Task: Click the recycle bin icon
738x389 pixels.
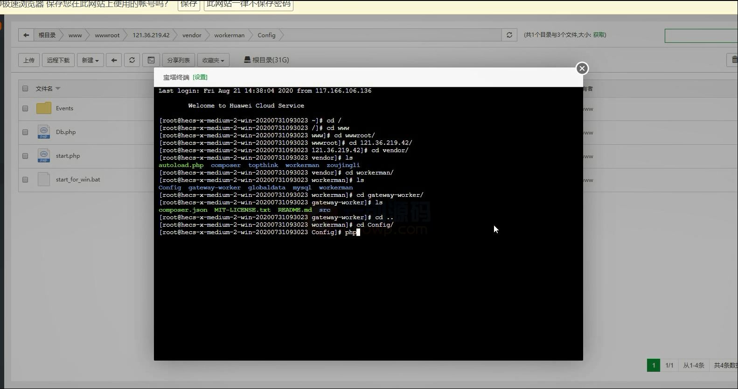Action: pos(734,60)
